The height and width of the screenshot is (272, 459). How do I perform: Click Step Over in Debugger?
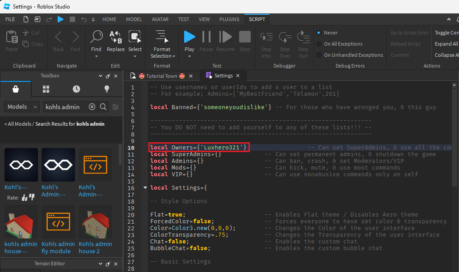point(285,45)
